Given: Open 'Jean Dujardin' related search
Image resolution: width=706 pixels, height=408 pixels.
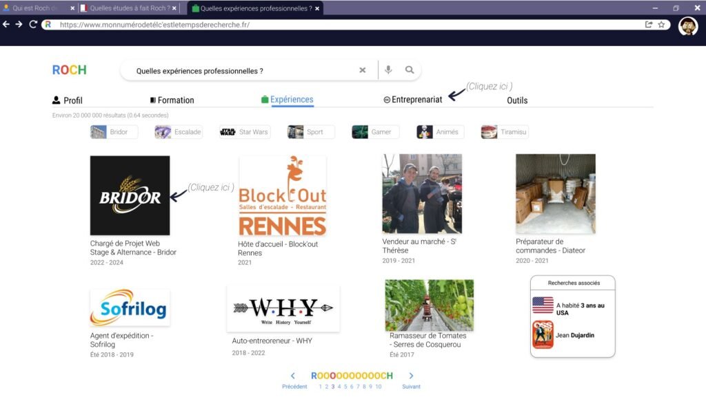Looking at the screenshot, I should (x=575, y=335).
